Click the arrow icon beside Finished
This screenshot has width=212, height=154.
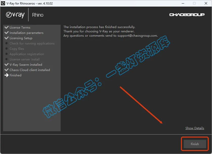tap(7, 75)
